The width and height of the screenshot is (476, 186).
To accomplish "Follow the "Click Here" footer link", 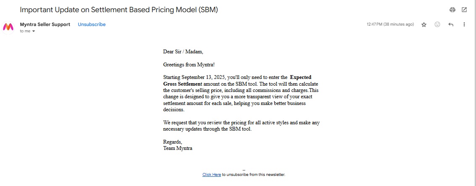I will (x=211, y=174).
